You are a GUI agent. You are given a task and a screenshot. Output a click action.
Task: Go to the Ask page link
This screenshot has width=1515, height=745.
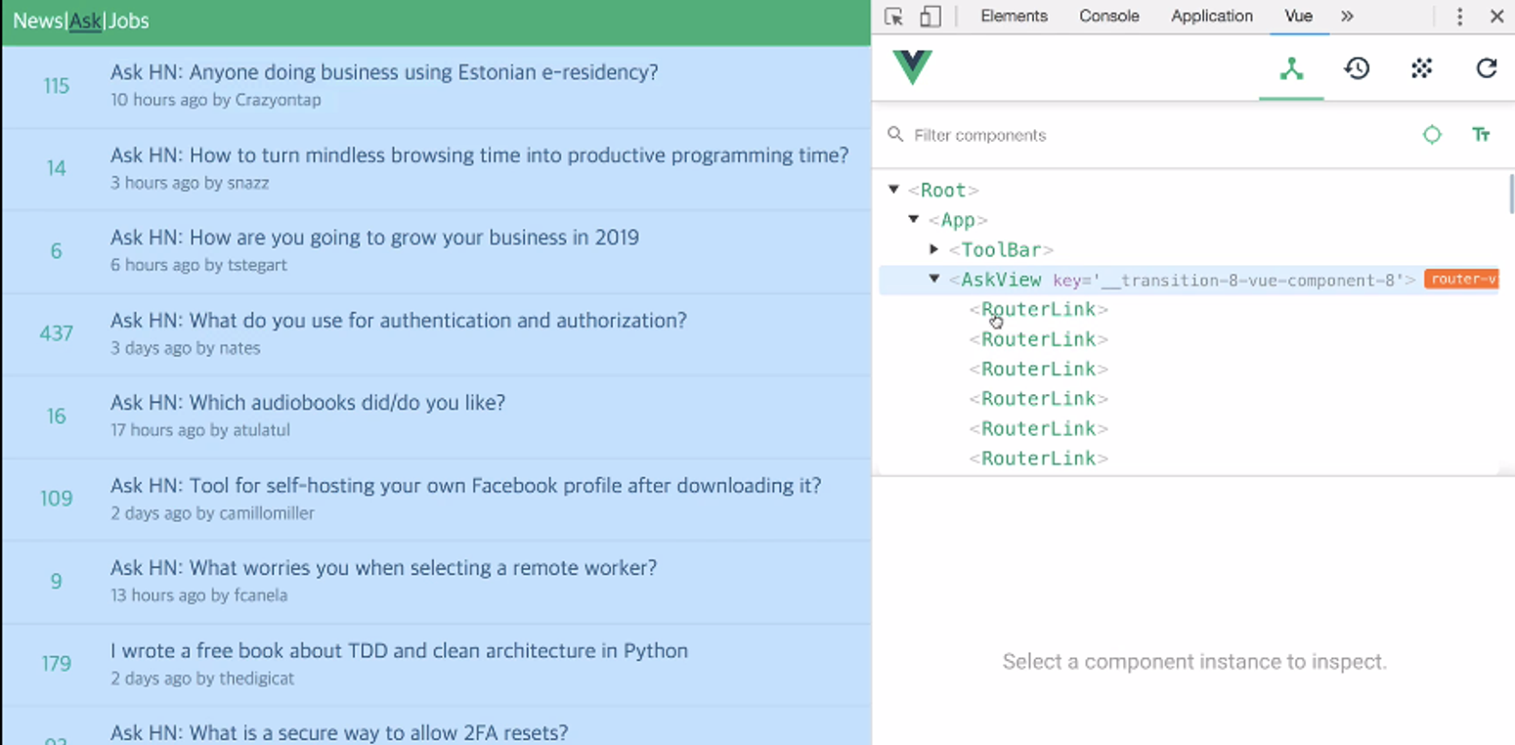(x=86, y=21)
